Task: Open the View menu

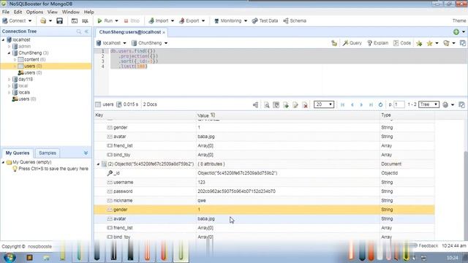Action: 53,12
